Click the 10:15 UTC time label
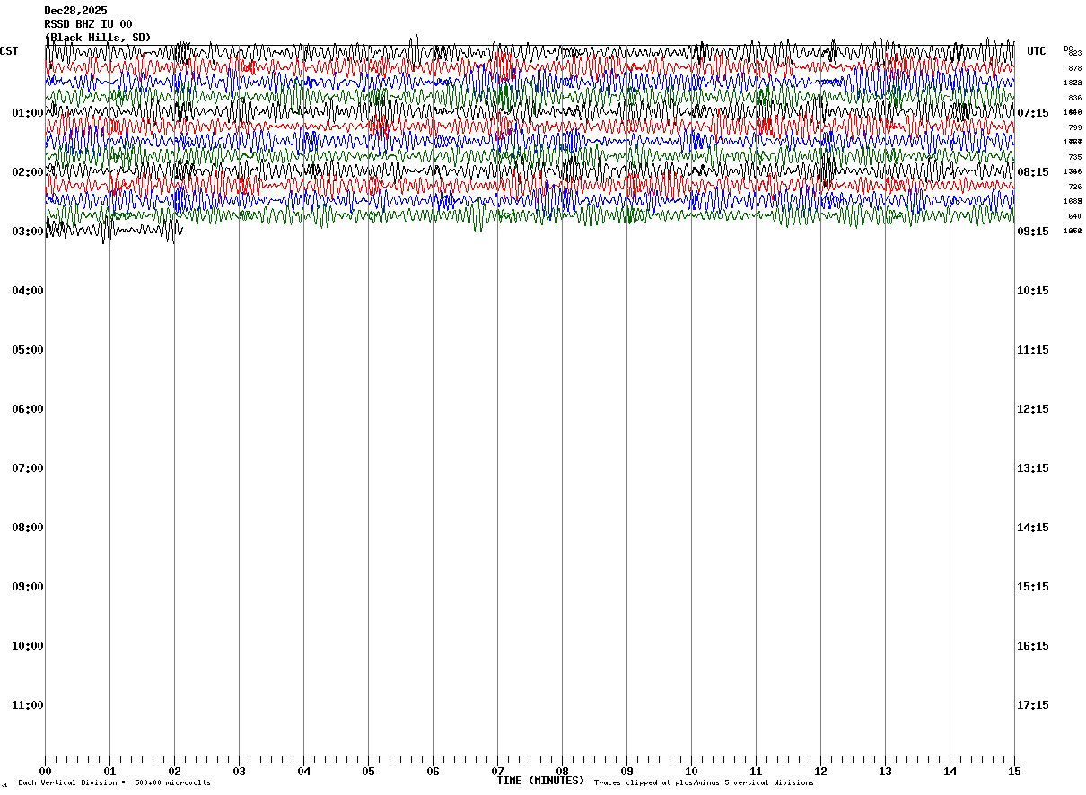This screenshot has height=795, width=1086. coord(1033,291)
